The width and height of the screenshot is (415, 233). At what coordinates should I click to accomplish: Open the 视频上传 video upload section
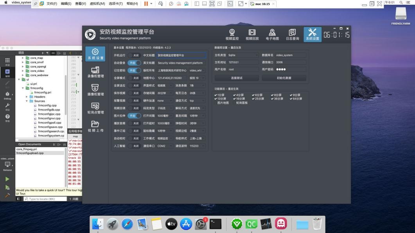point(95,126)
